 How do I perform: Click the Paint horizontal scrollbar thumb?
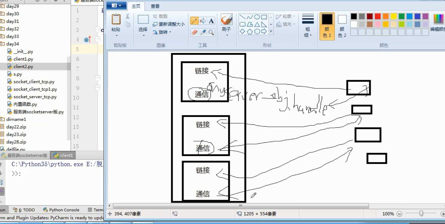(x=241, y=206)
